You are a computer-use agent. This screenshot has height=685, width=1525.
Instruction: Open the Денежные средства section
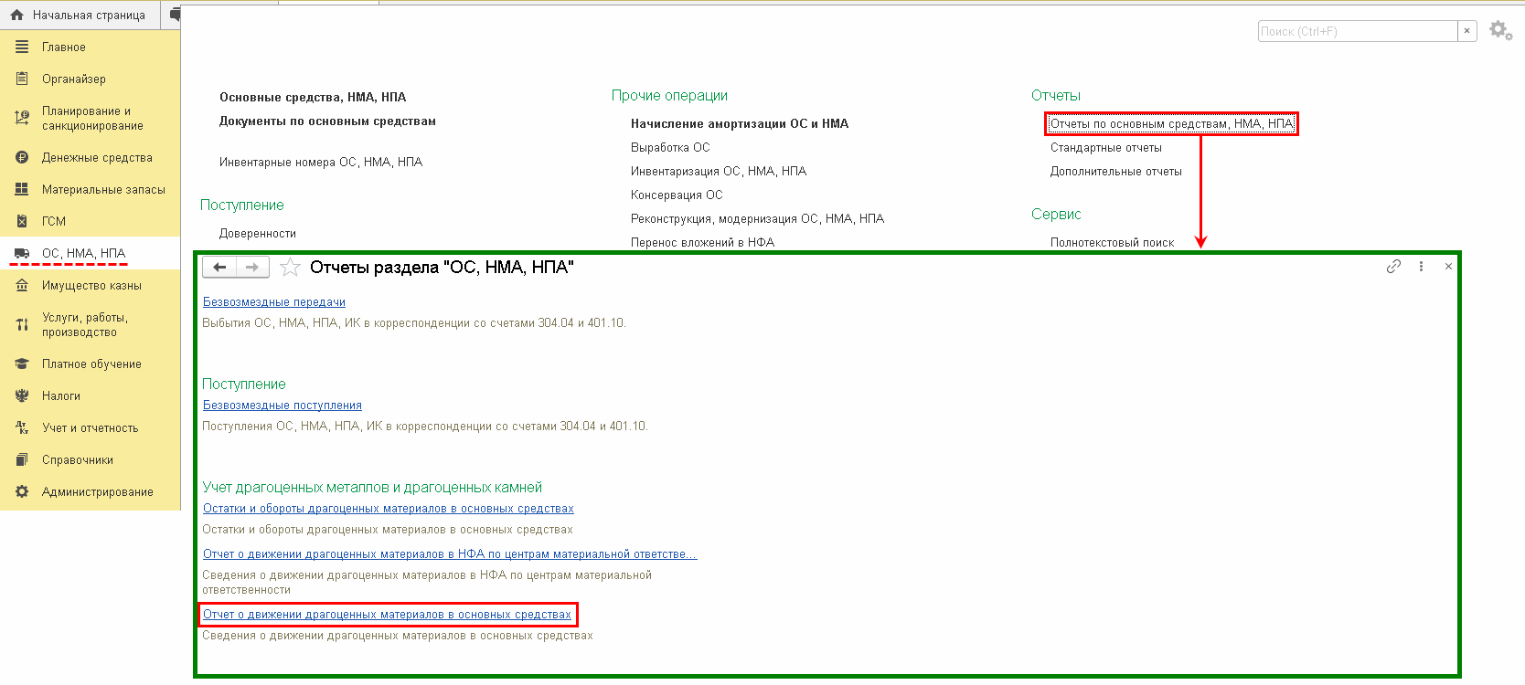pos(97,157)
